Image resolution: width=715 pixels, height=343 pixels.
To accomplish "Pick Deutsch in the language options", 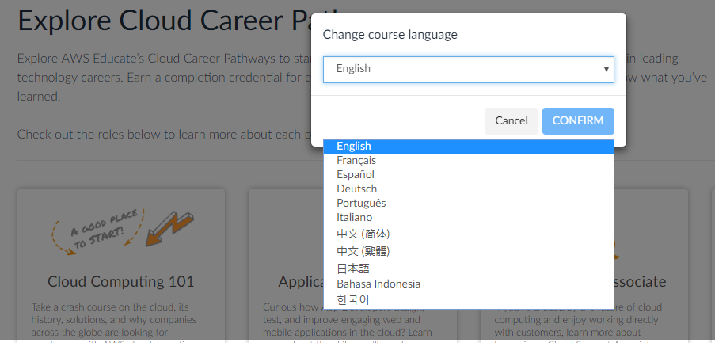I will tap(468, 189).
